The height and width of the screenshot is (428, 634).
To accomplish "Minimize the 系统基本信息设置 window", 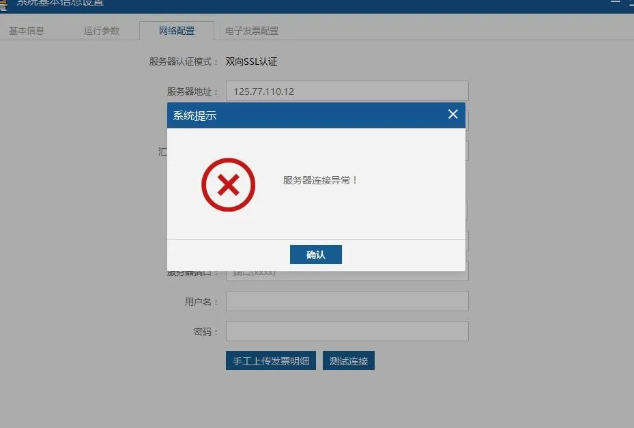I will click(x=615, y=2).
